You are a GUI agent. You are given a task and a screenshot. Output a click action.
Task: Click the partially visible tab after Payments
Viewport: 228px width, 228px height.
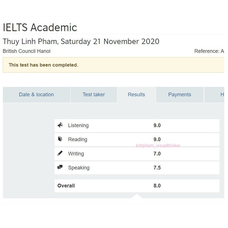click(222, 95)
